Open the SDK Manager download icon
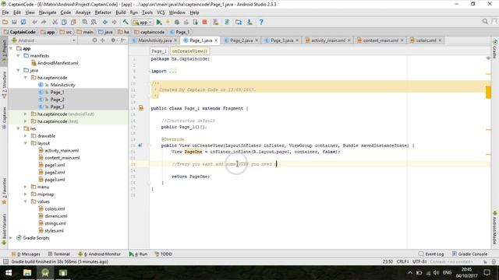 coord(249,22)
